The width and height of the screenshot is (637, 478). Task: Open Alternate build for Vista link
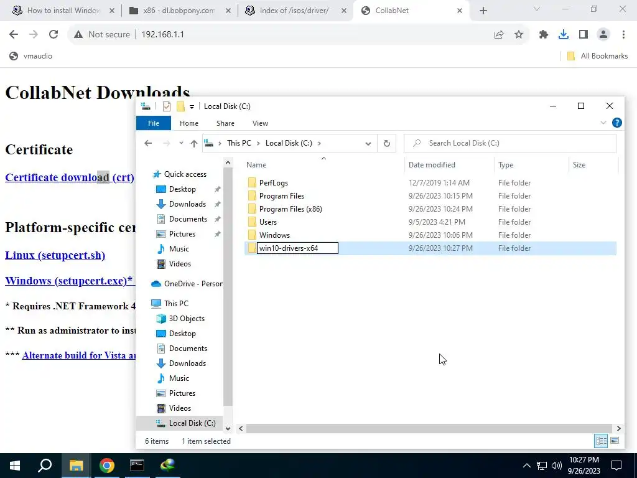click(79, 355)
